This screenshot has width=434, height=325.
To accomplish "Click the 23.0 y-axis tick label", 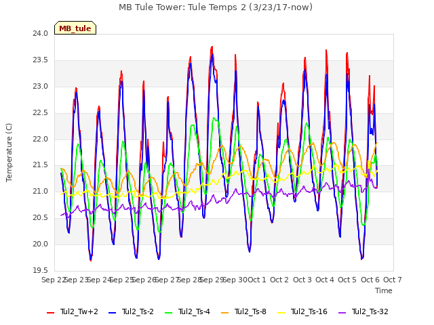I will pyautogui.click(x=41, y=87).
